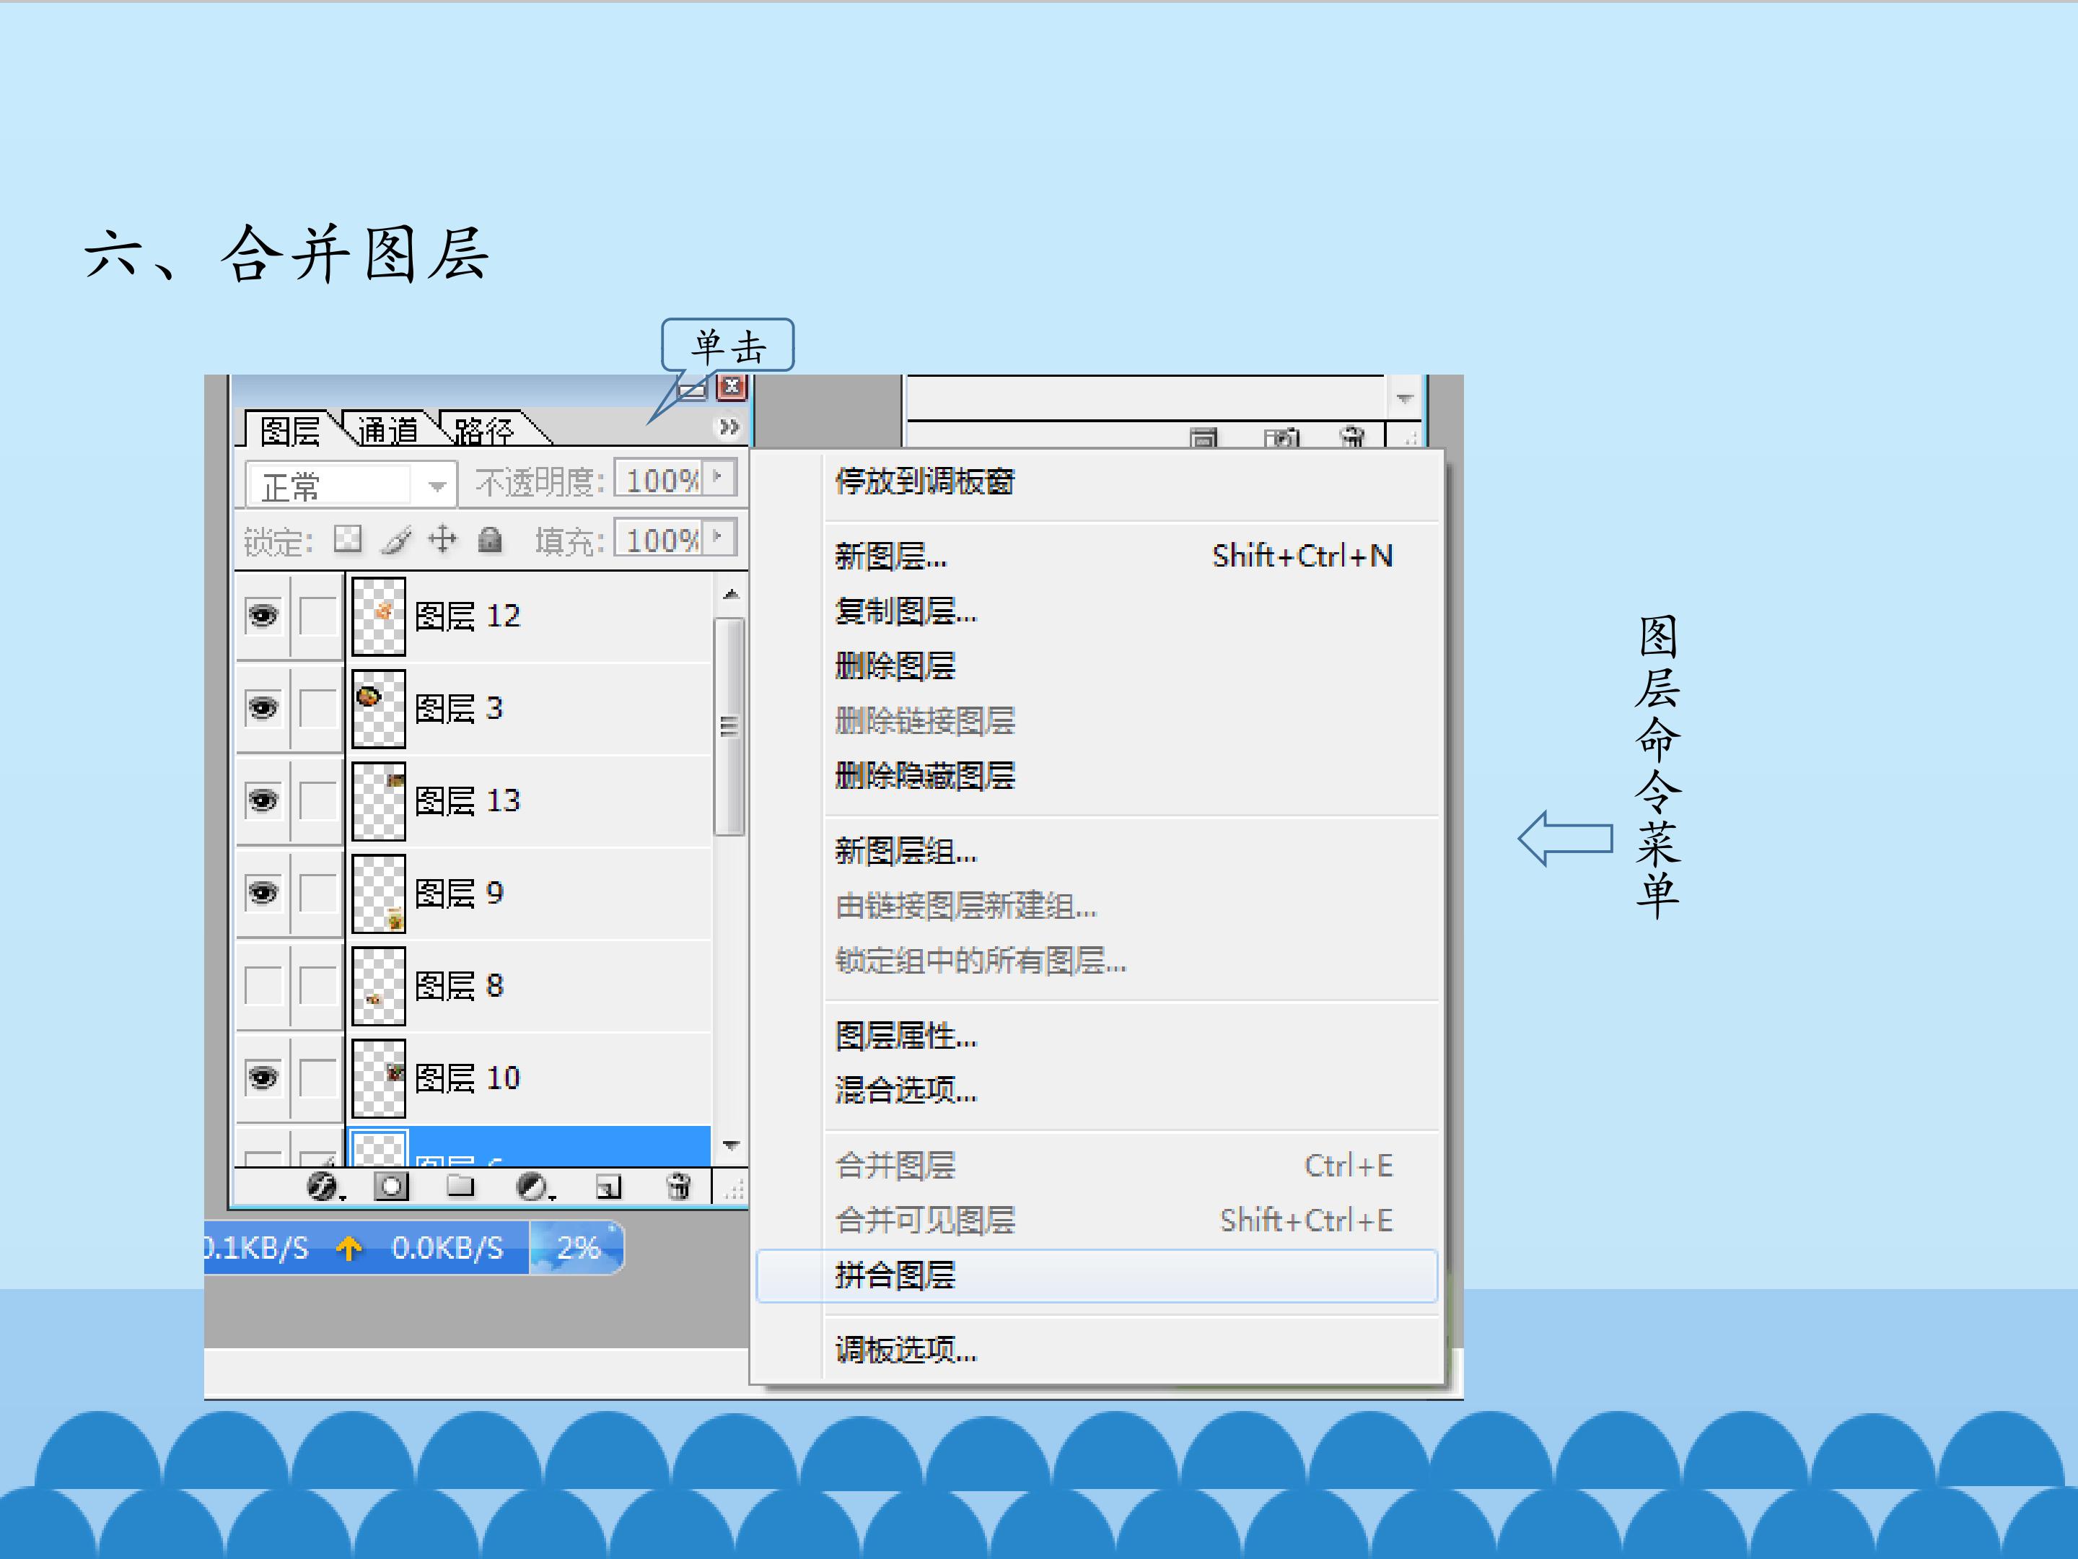The width and height of the screenshot is (2078, 1559).
Task: Hide layer 图层 3 with eye icon
Action: [263, 707]
